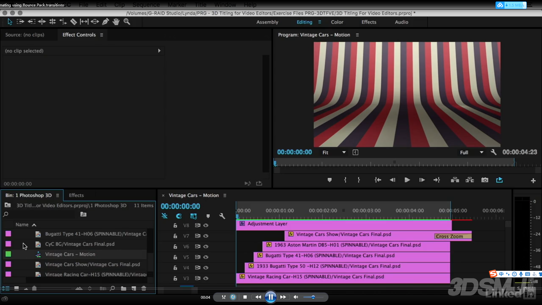
Task: Switch to Effects workspace
Action: click(369, 22)
